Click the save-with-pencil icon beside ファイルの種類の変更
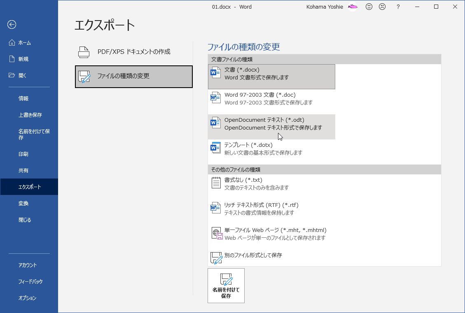 (x=84, y=77)
